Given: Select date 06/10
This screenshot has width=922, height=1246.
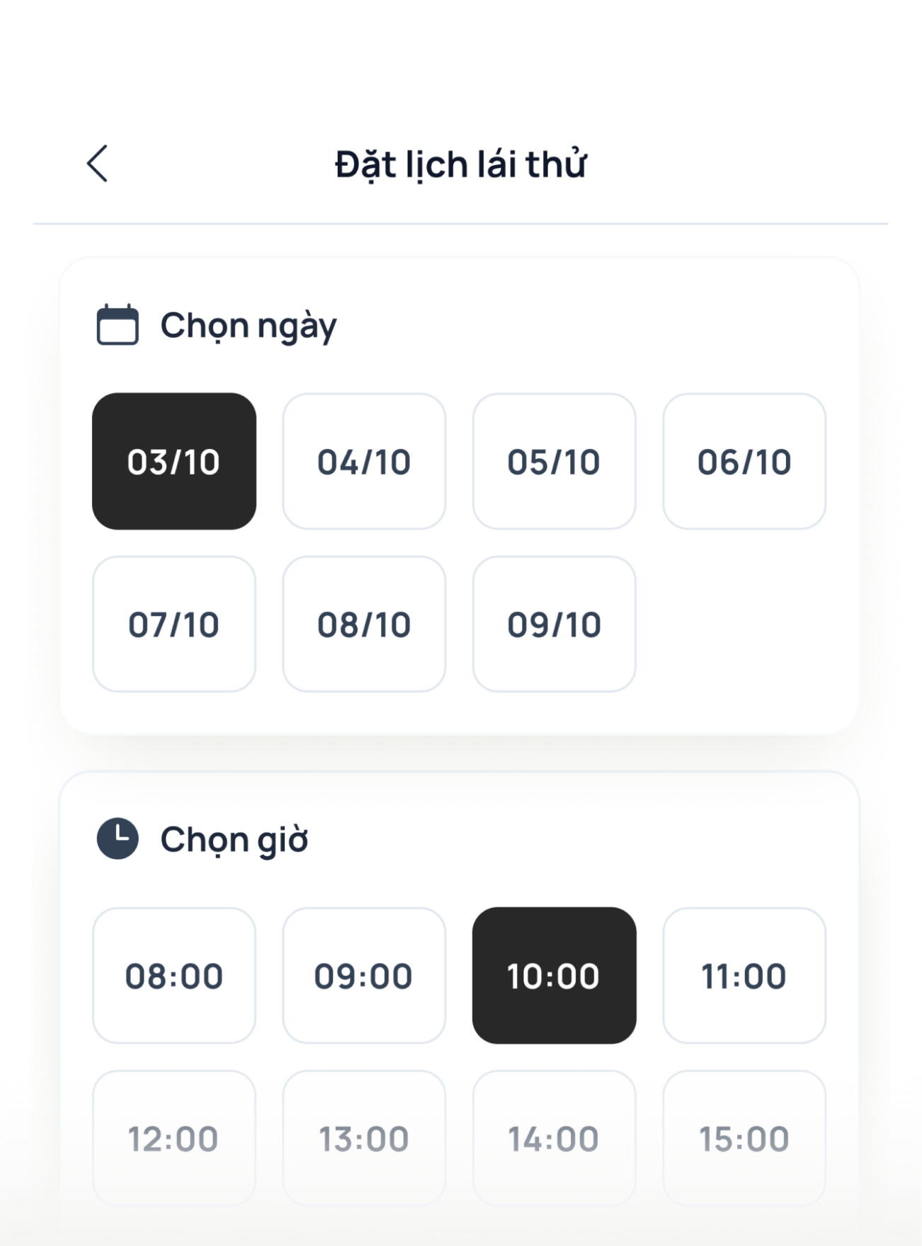Looking at the screenshot, I should click(744, 462).
